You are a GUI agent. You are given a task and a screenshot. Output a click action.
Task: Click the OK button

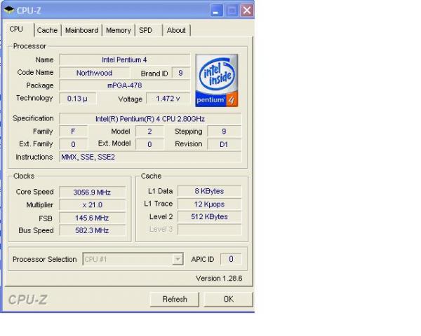pyautogui.click(x=229, y=299)
